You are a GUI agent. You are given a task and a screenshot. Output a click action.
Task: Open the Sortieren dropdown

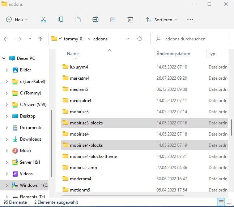click(161, 19)
